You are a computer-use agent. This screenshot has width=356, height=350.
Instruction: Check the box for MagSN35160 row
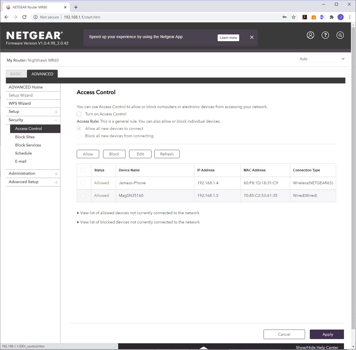pyautogui.click(x=83, y=195)
